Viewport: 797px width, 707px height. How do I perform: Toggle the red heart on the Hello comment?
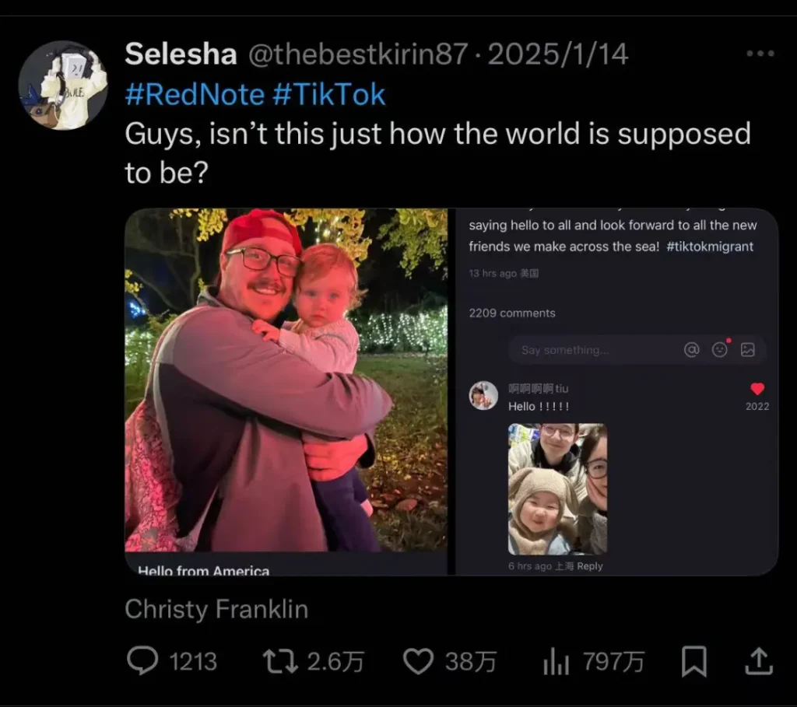[x=757, y=389]
